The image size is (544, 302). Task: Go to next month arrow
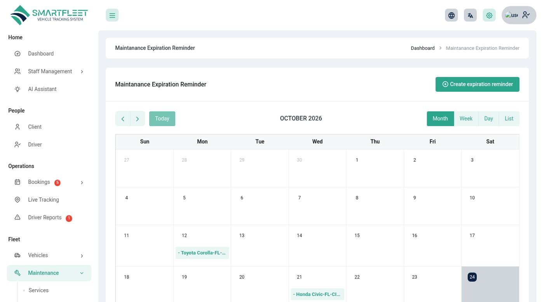point(138,119)
